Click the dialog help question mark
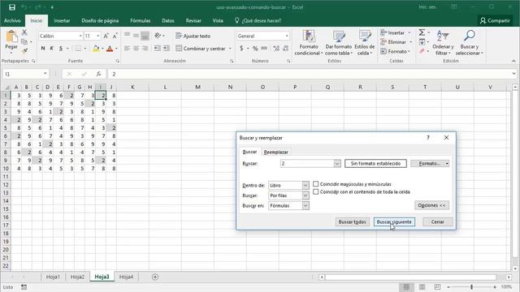Screen dimensions: 520x292 [428, 137]
